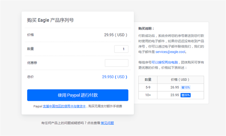Click the 10+ quantity table cell
226x136 pixels.
(148, 95)
